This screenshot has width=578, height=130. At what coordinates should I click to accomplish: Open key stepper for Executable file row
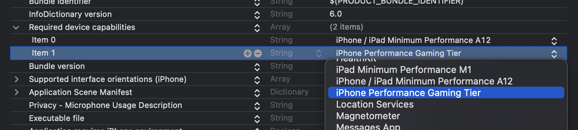(257, 119)
